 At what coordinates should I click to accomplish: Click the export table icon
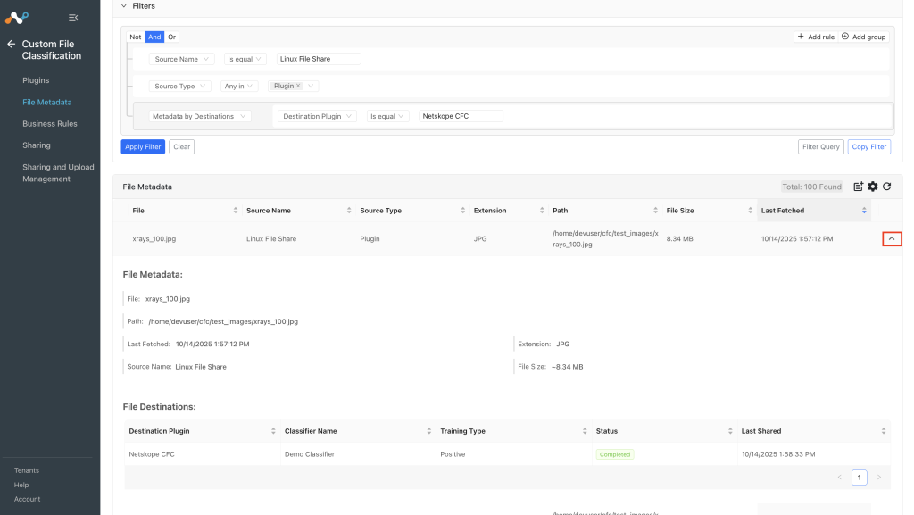coord(858,187)
